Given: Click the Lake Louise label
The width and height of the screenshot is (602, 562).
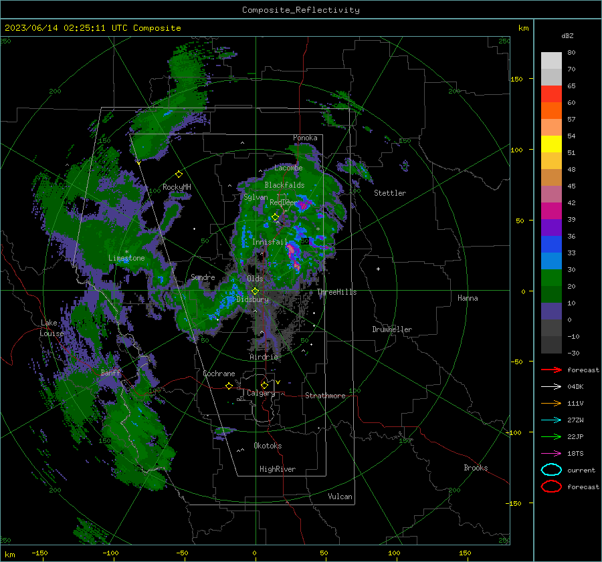Looking at the screenshot, I should pyautogui.click(x=52, y=328).
